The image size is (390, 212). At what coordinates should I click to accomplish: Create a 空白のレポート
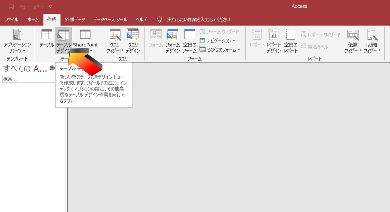291,41
